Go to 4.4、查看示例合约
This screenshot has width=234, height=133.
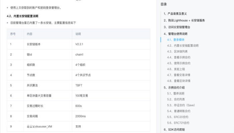(x=179, y=57)
